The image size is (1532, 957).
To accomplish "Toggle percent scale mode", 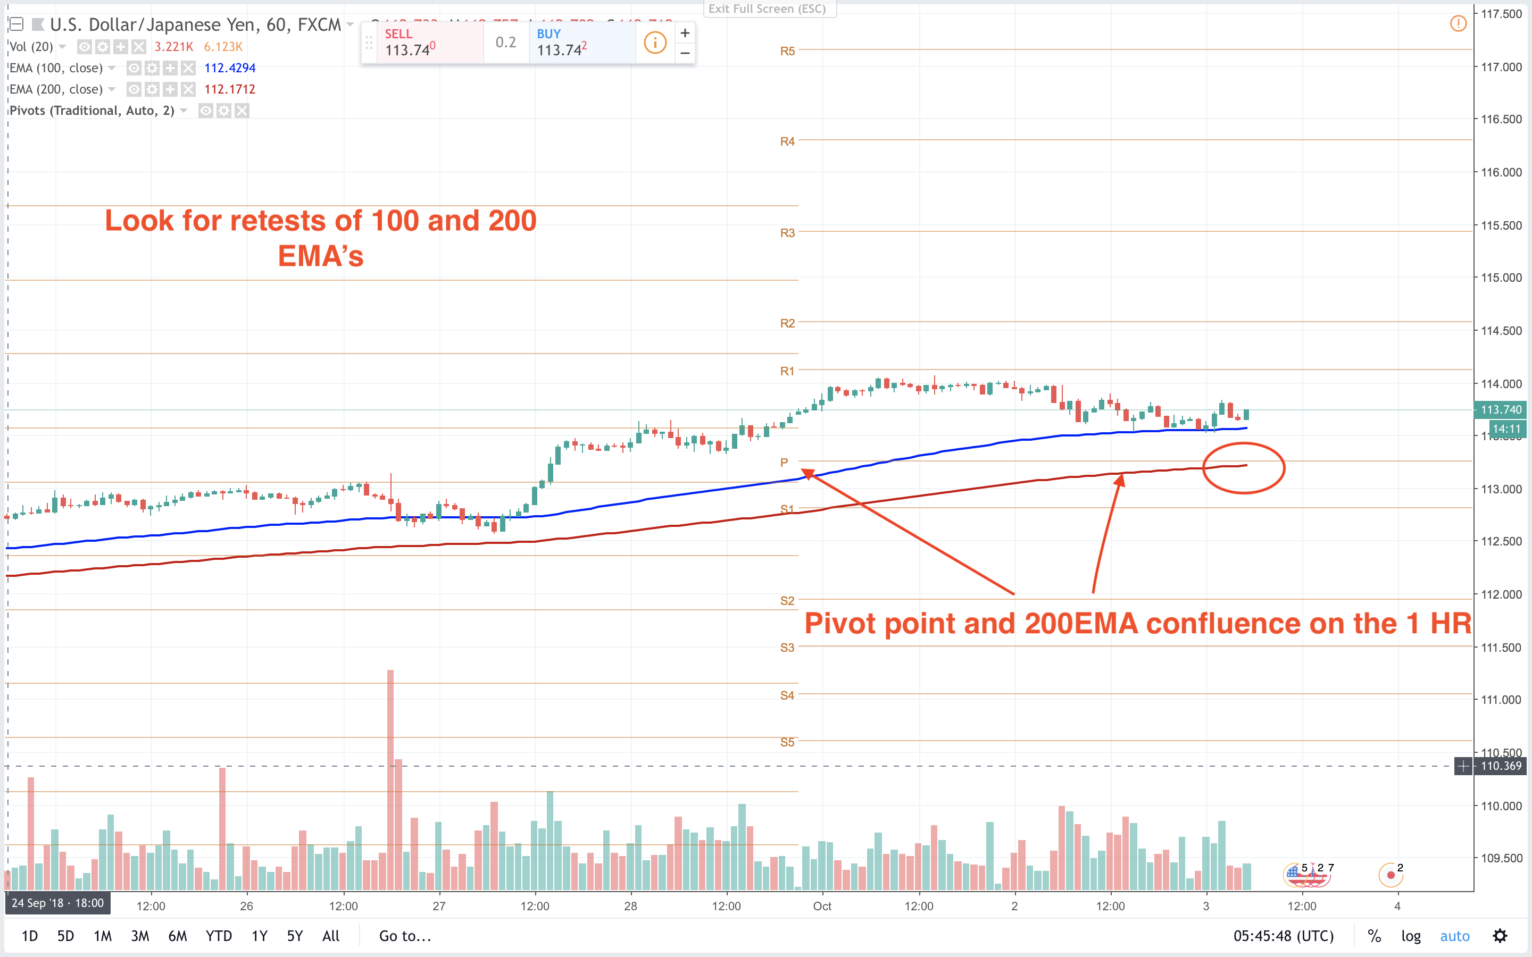I will (1373, 936).
